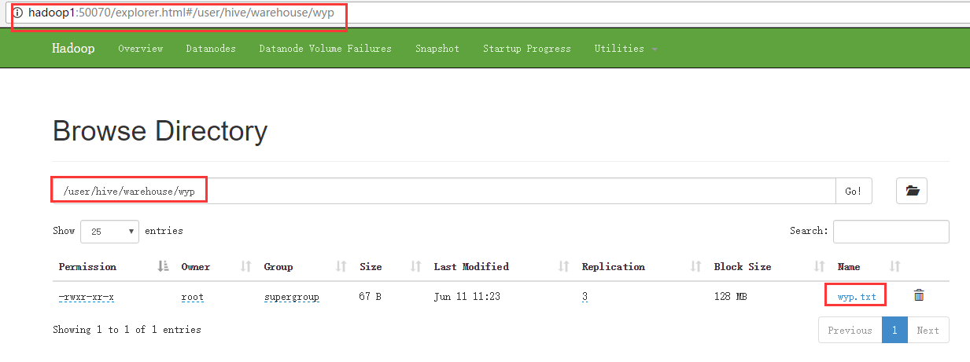
Task: Click the site info icon in address bar
Action: 17,13
